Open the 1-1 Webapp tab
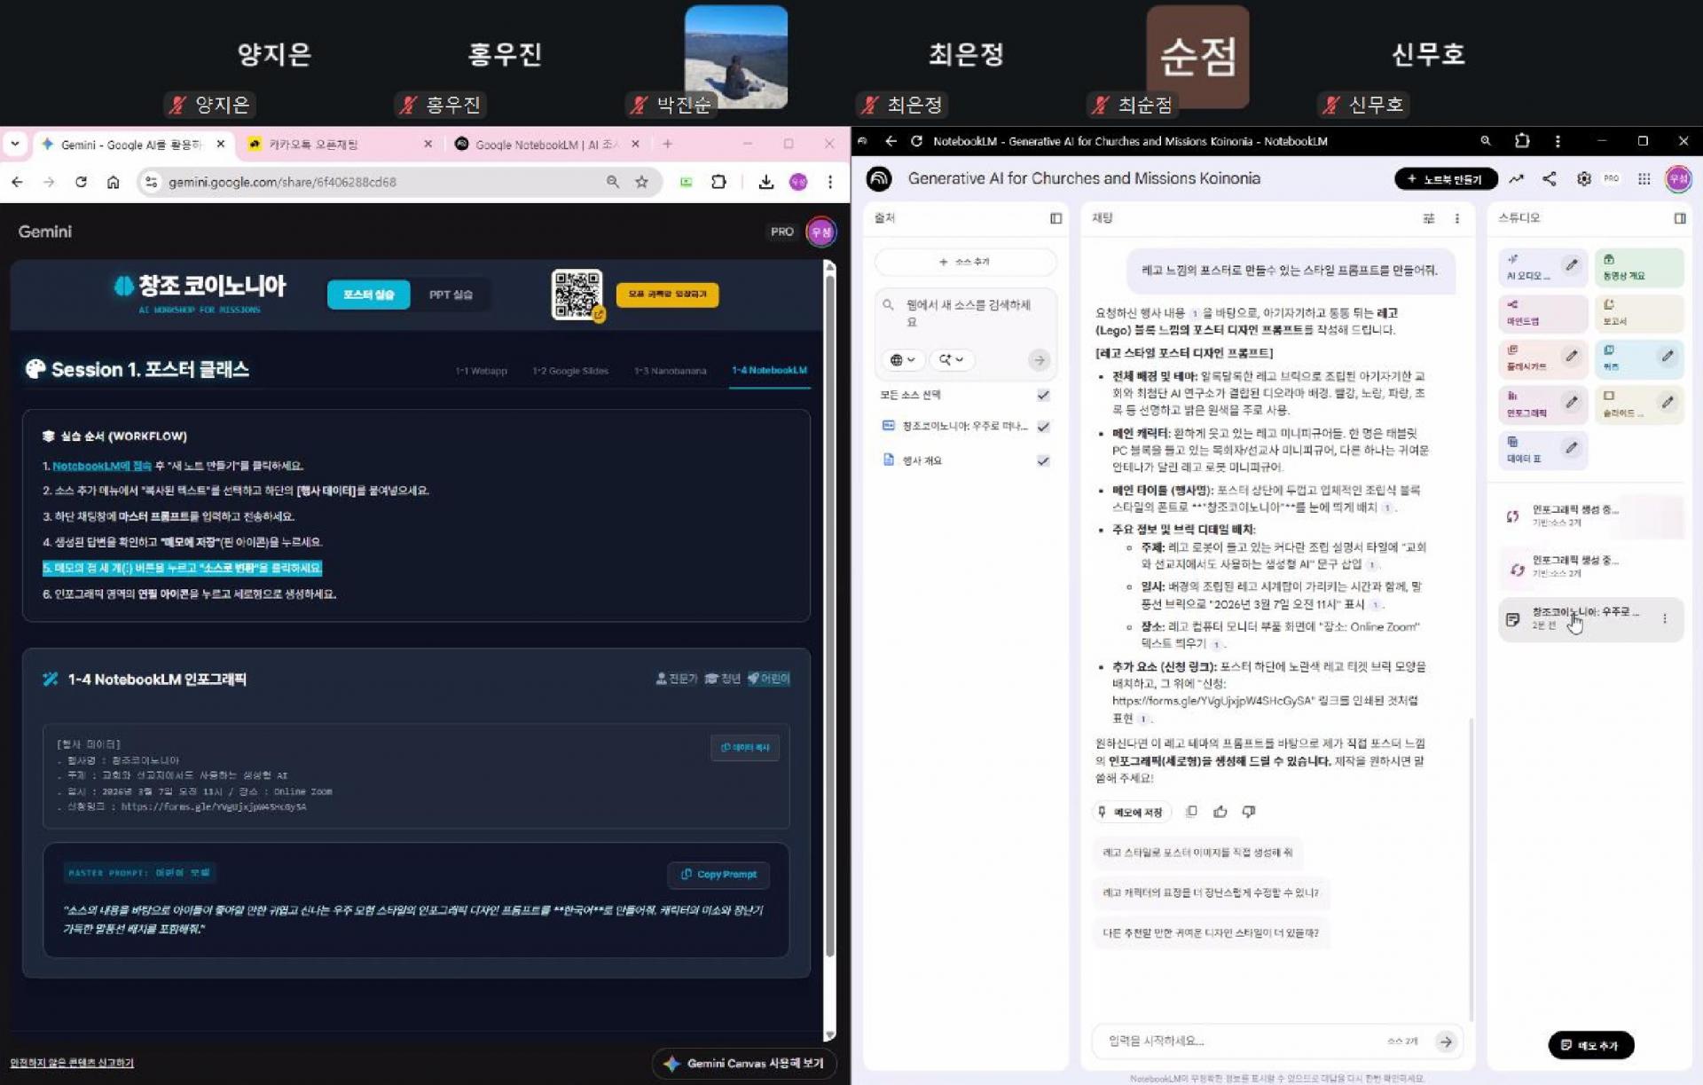The width and height of the screenshot is (1703, 1085). click(481, 371)
